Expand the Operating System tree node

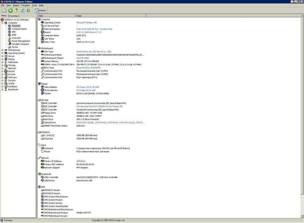coord(2,53)
